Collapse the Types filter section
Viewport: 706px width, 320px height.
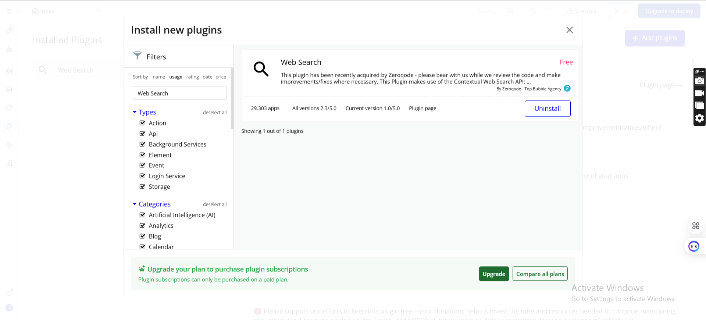tap(135, 112)
